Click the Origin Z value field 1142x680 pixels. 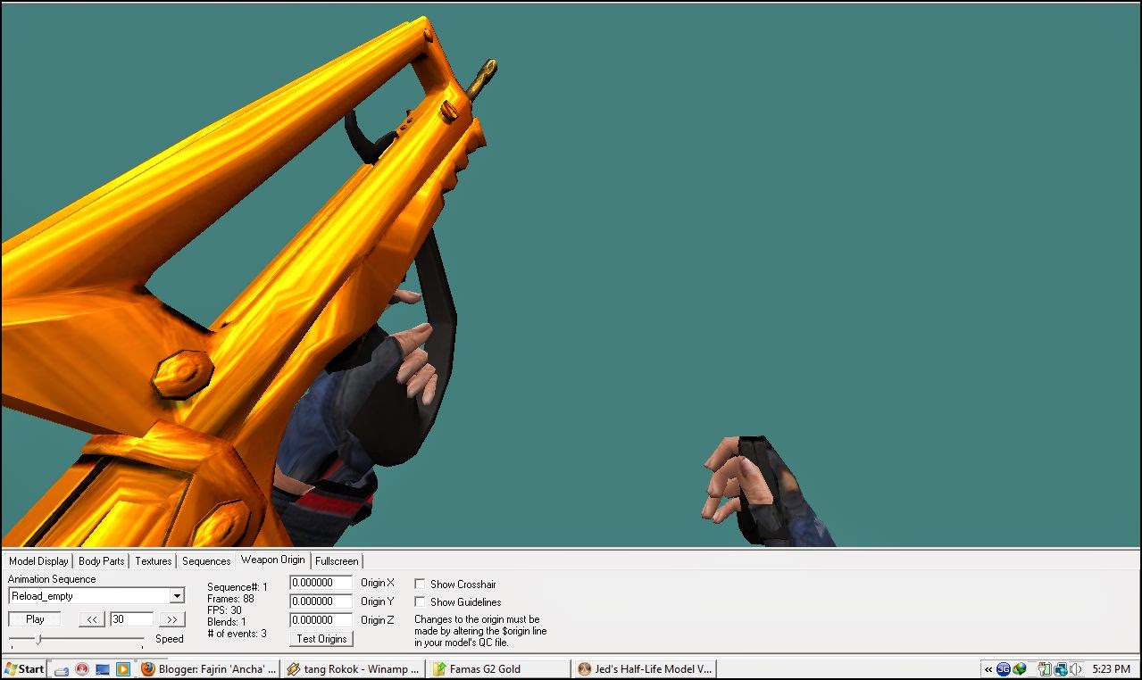coord(321,620)
